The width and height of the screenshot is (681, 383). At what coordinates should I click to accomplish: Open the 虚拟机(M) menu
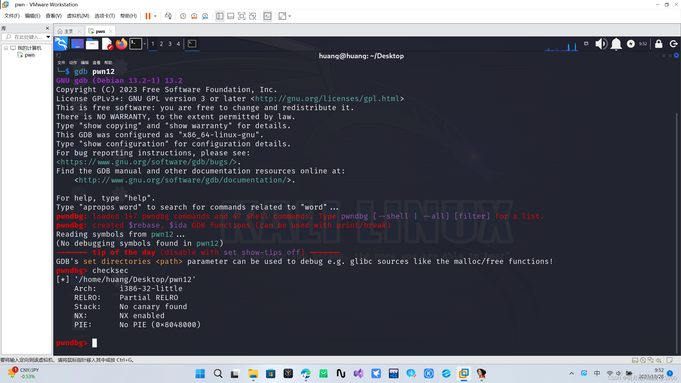pyautogui.click(x=78, y=16)
